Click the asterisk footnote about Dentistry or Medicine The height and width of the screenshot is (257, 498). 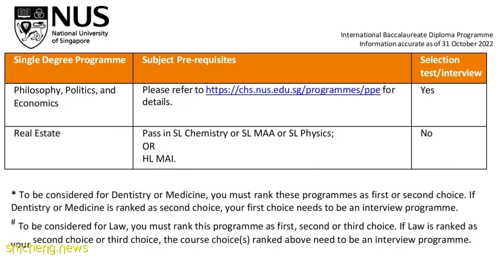coord(243,201)
